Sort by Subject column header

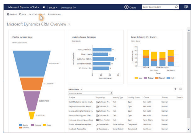(x=72, y=98)
